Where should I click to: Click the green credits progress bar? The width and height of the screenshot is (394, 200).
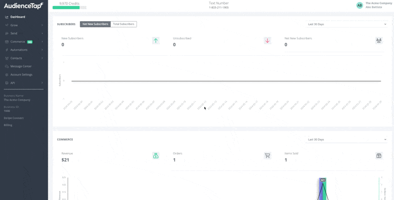tap(66, 7)
